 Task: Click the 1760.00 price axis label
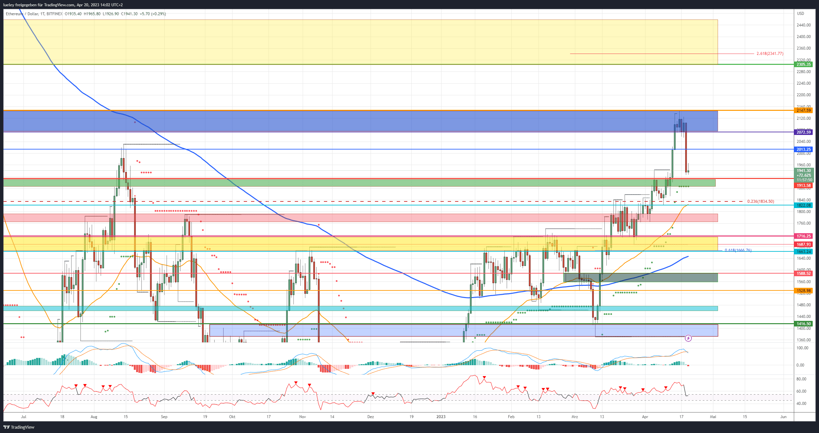click(x=804, y=223)
